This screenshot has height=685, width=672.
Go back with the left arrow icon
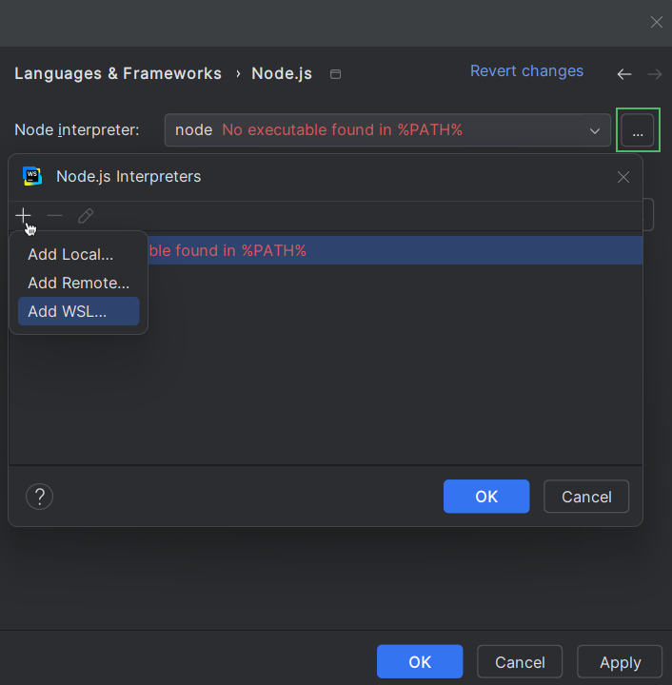(x=624, y=73)
